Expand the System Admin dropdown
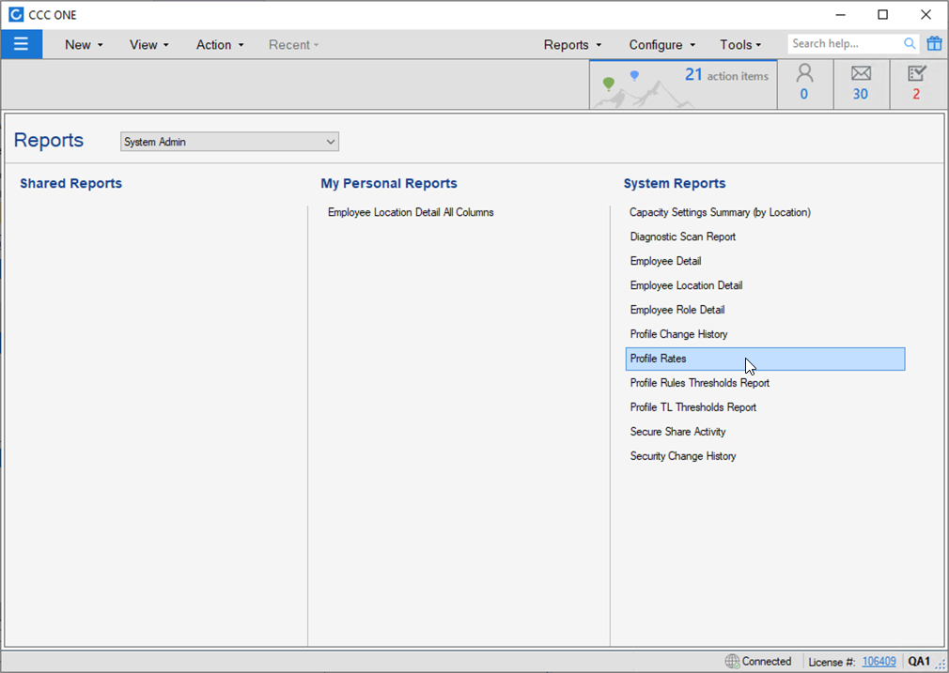This screenshot has width=949, height=673. coord(229,142)
